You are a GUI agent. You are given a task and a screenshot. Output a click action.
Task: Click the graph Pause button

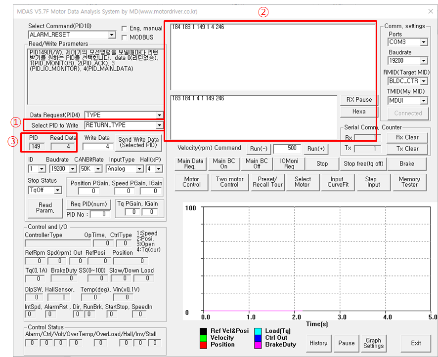click(347, 343)
